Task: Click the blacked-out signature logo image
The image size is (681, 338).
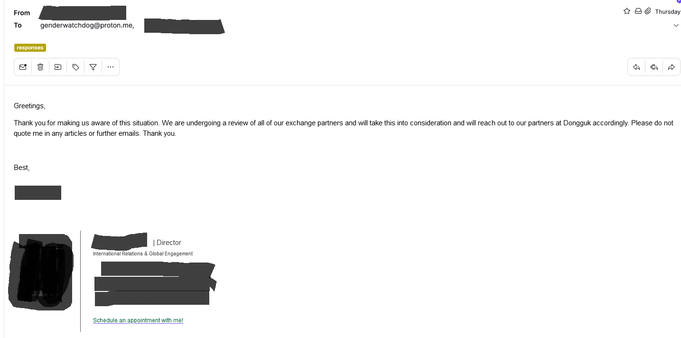Action: [41, 272]
